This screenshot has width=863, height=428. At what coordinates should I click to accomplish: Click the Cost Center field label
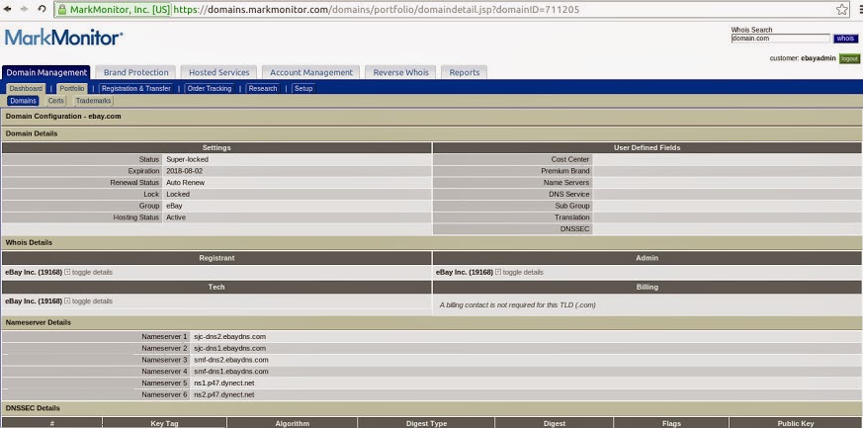(x=570, y=159)
